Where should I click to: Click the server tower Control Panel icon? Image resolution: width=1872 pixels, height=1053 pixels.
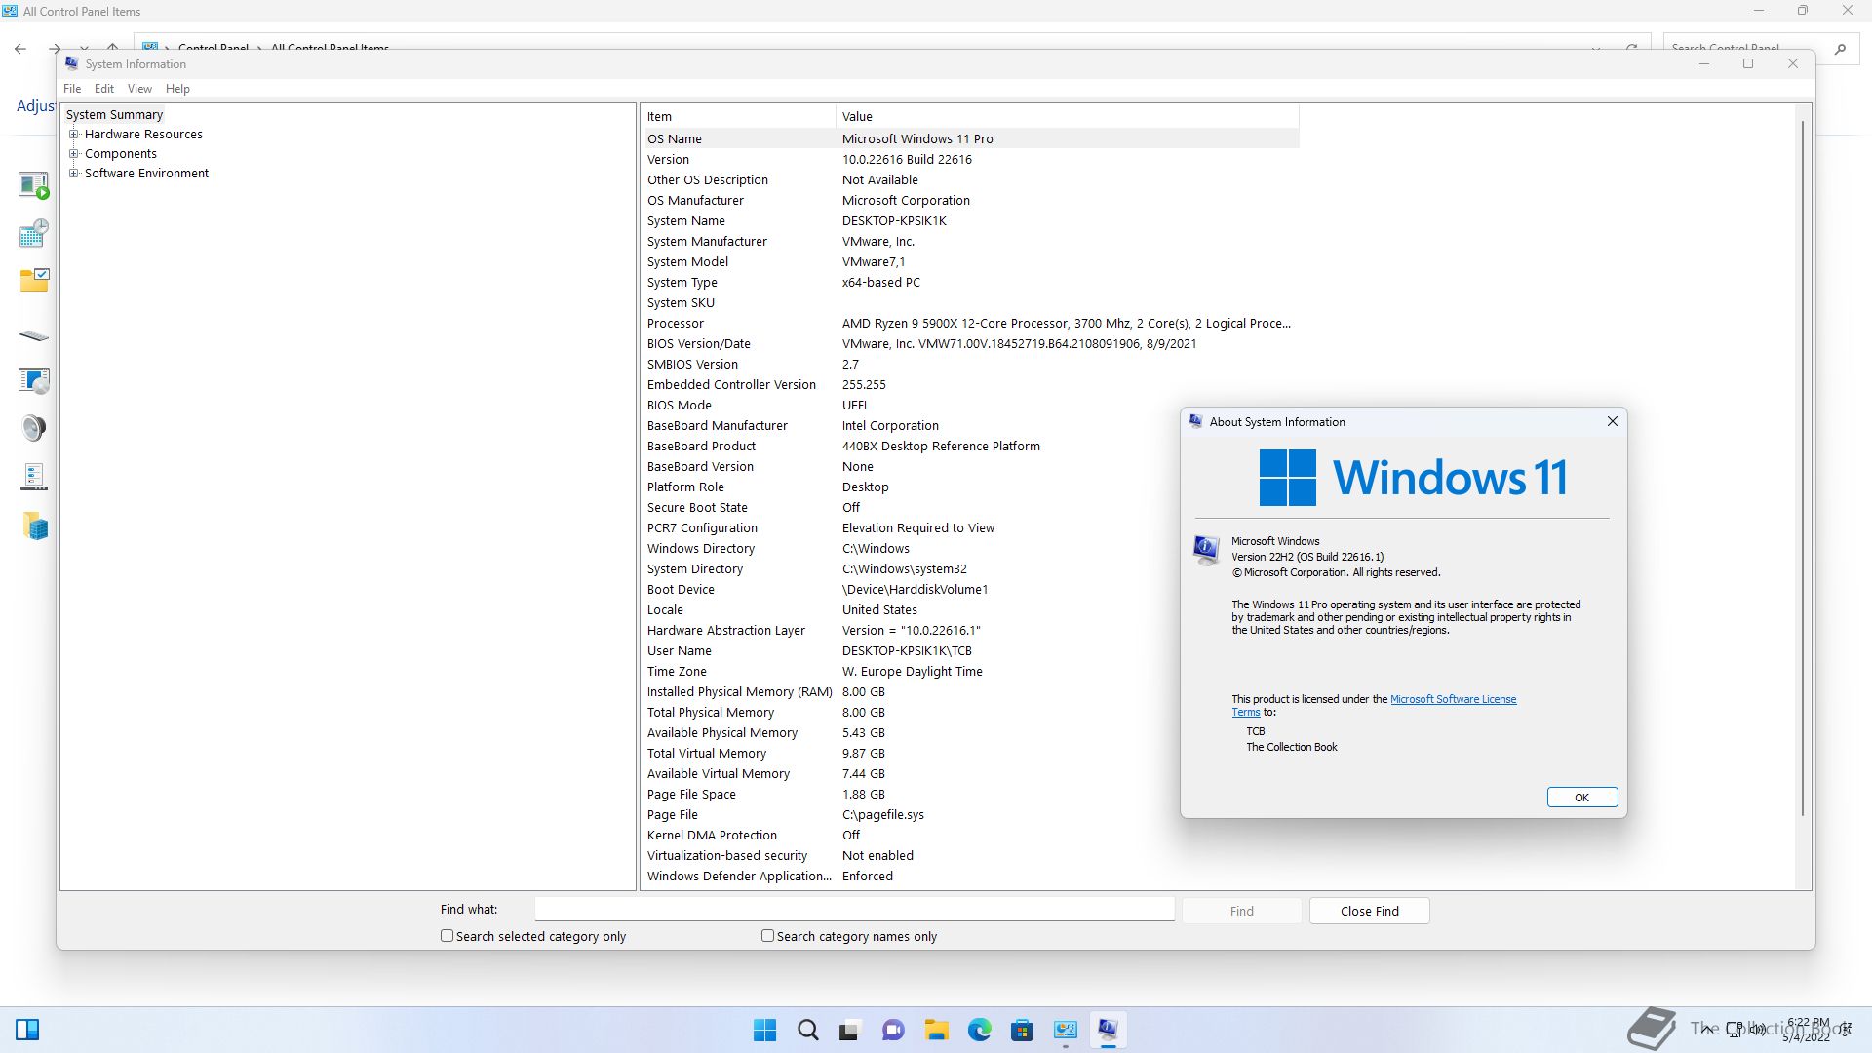(x=34, y=477)
